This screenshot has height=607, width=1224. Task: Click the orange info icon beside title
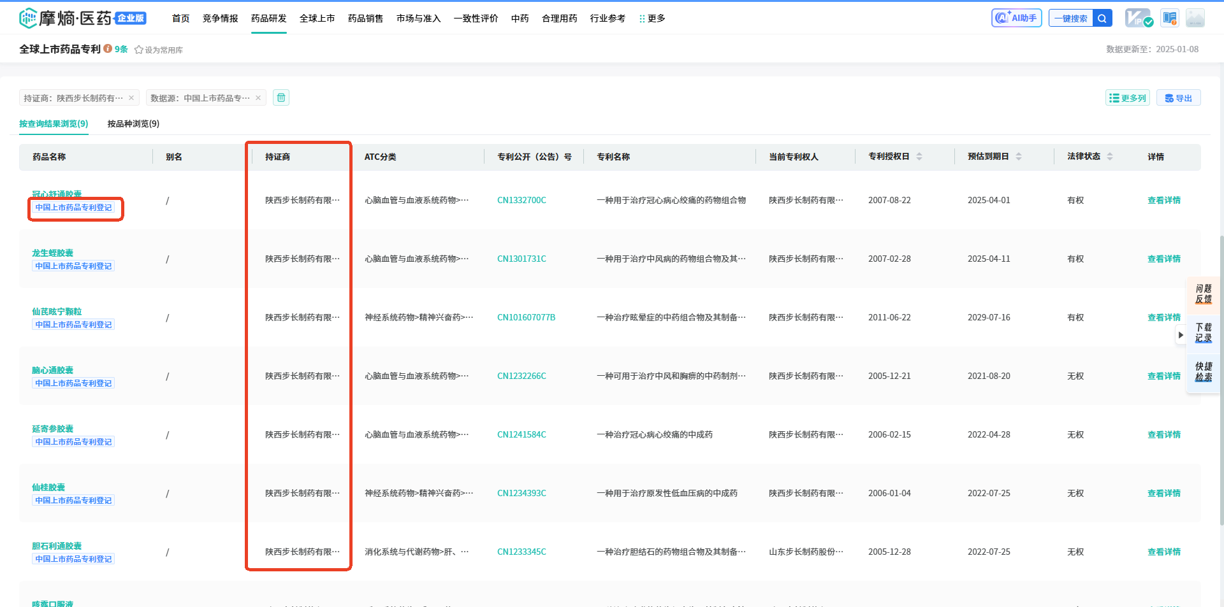click(x=108, y=48)
